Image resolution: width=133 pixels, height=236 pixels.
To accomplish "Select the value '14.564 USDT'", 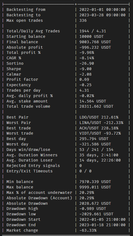I will point(93,101).
